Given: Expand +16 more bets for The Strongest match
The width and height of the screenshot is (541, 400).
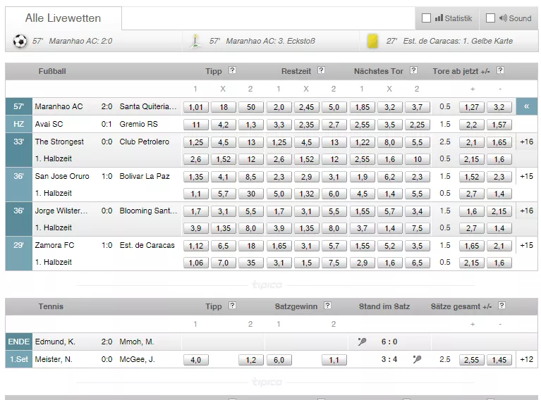Looking at the screenshot, I should (x=527, y=142).
